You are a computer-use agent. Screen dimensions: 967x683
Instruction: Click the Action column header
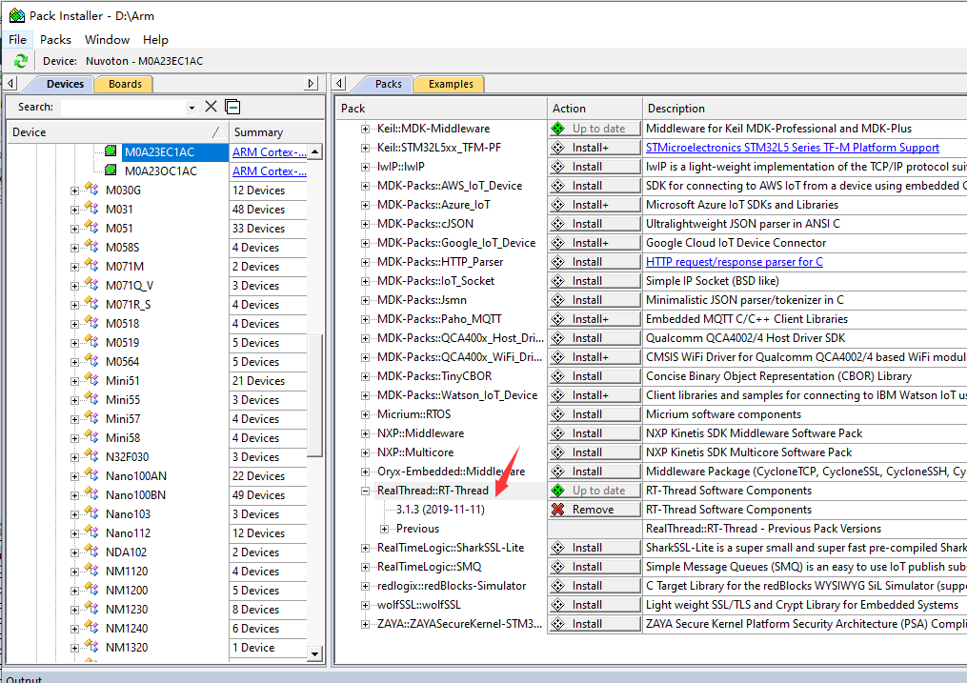coord(594,109)
